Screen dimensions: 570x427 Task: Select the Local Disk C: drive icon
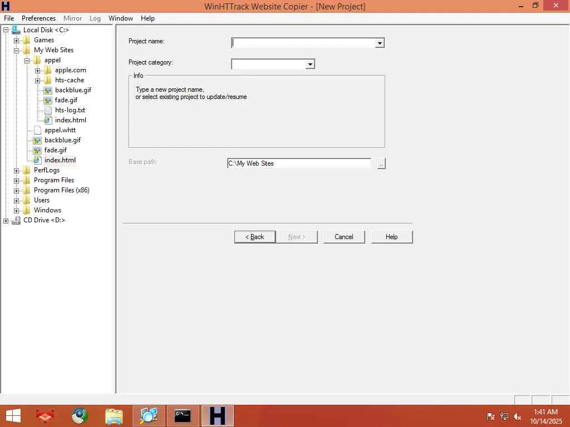coord(16,30)
